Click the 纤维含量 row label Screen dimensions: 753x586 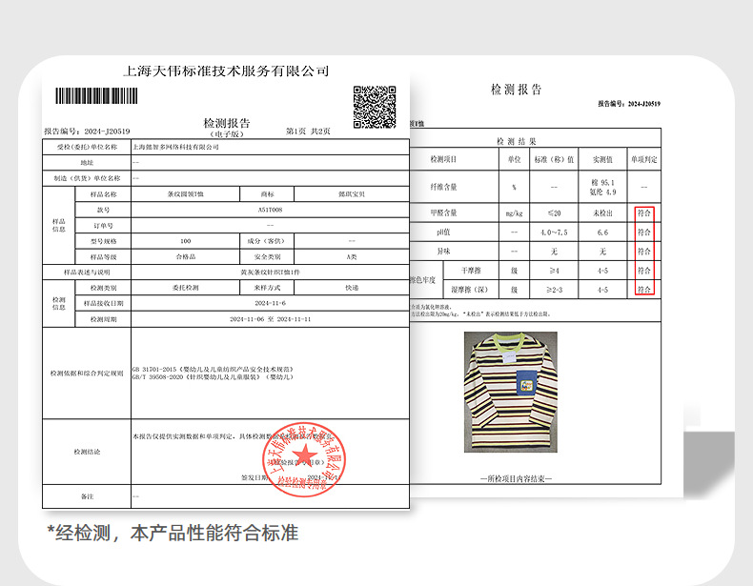click(x=443, y=187)
